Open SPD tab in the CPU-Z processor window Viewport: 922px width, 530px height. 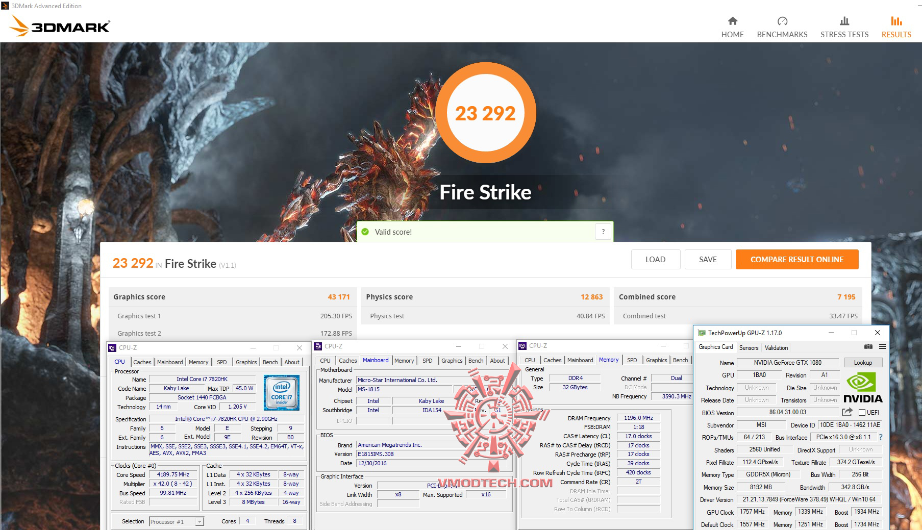[221, 362]
